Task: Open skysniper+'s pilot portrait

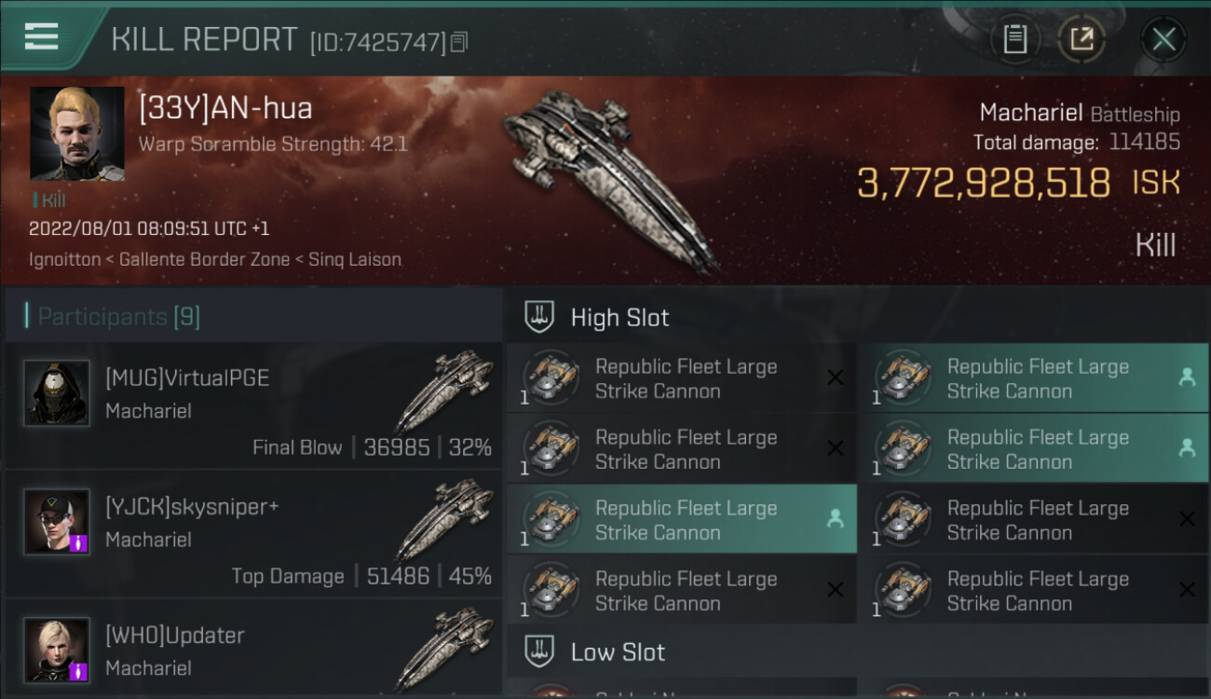Action: (57, 521)
